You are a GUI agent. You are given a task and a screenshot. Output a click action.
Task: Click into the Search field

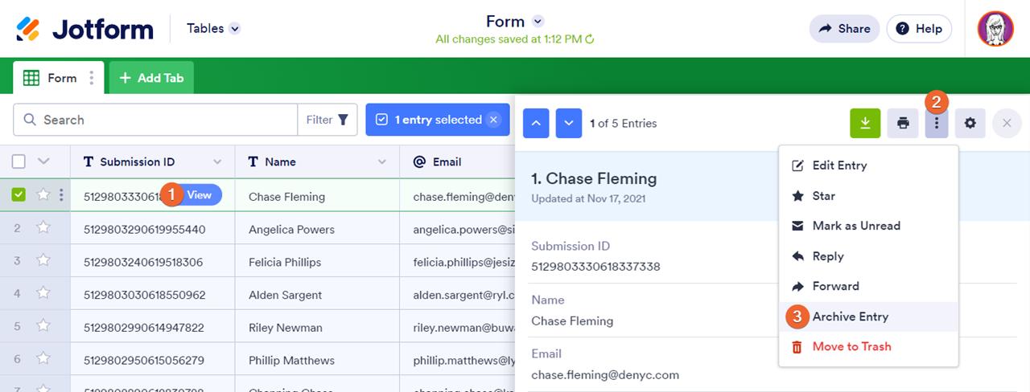161,120
